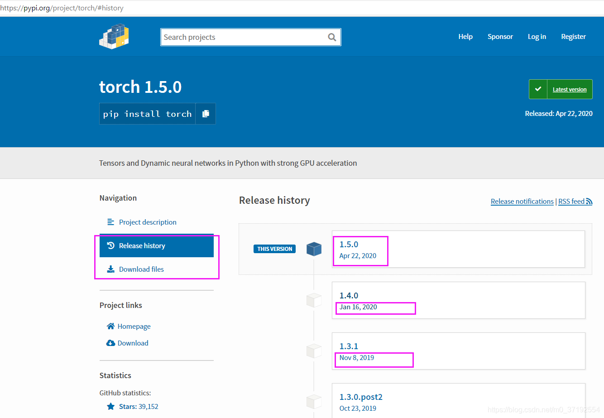
Task: Click the Release notifications link
Action: (x=522, y=201)
